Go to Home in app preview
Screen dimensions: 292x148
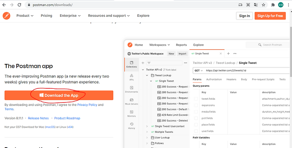tap(139, 45)
